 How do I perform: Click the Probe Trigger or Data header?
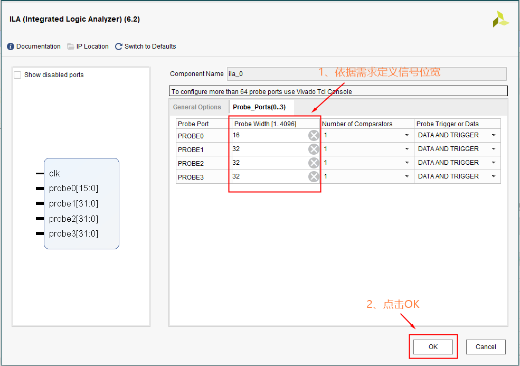(447, 124)
